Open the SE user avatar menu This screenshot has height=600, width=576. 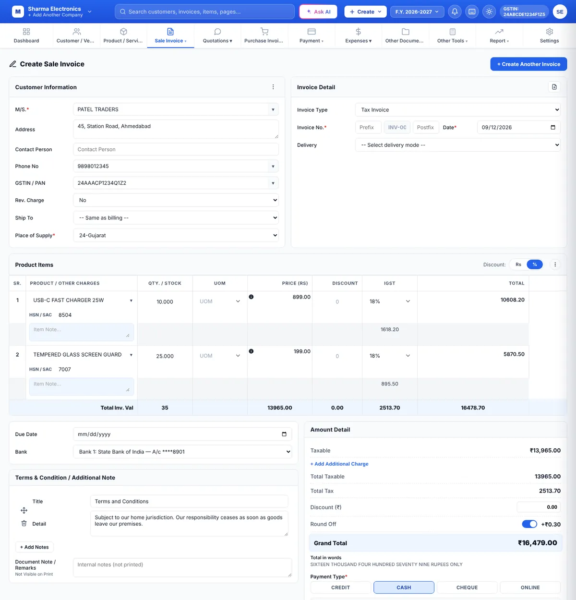coord(560,12)
